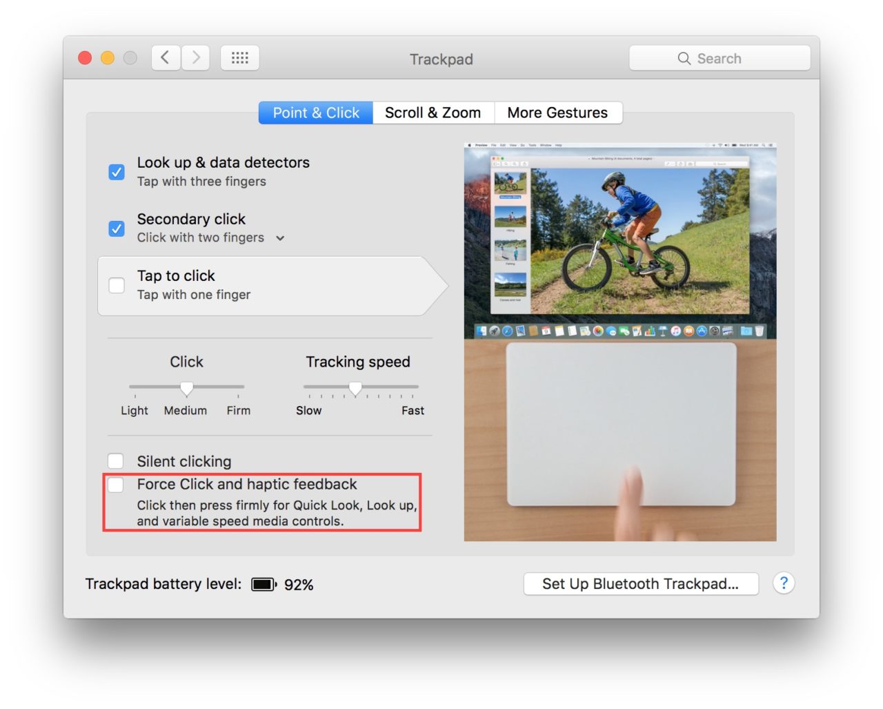Viewport: 883px width, 709px height.
Task: Enable the Silent clicking checkbox
Action: pyautogui.click(x=116, y=461)
